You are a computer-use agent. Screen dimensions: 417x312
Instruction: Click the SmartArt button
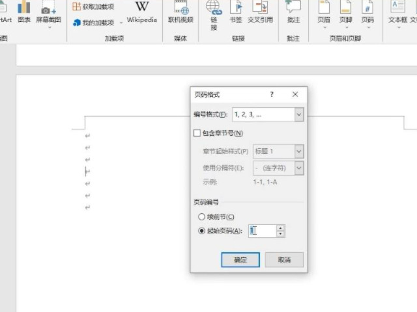click(x=5, y=12)
